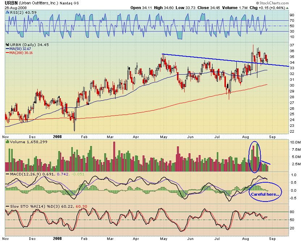Click the Volume 1.7M value in the header
Viewport: 303px width, 241px height.
[235, 8]
